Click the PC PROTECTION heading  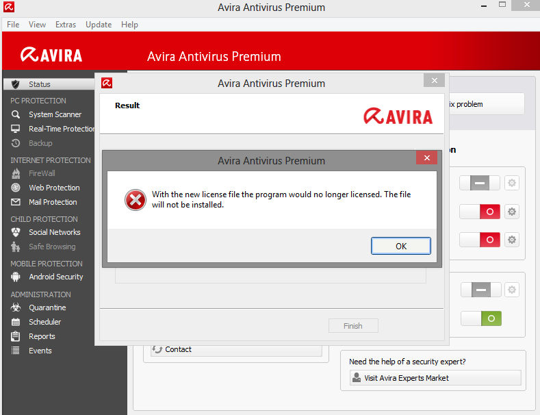tap(38, 101)
